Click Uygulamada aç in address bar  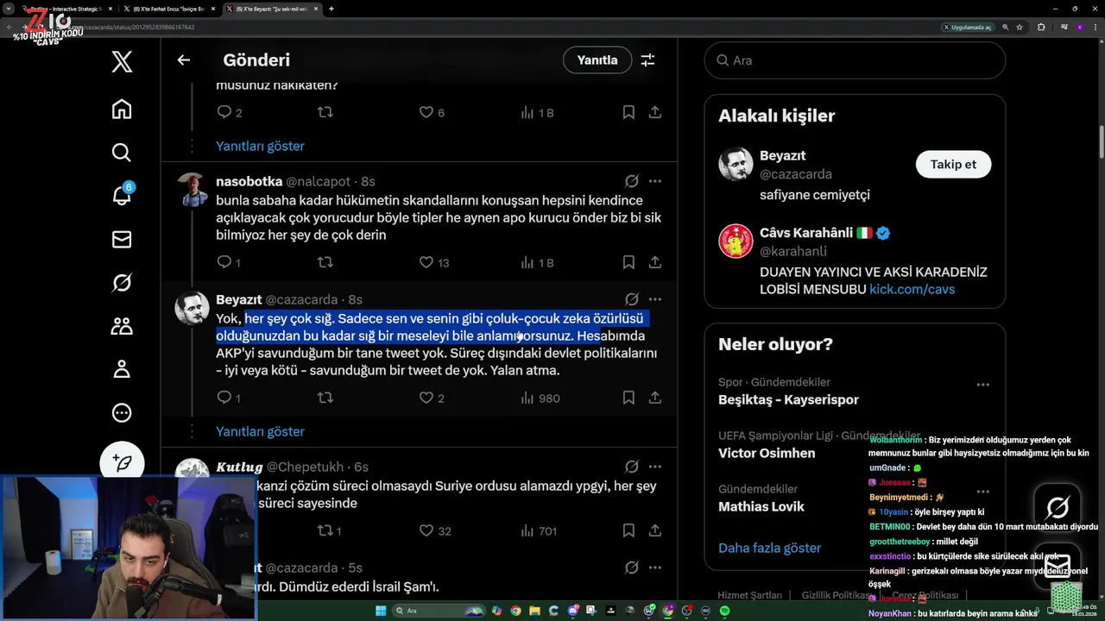(x=968, y=27)
